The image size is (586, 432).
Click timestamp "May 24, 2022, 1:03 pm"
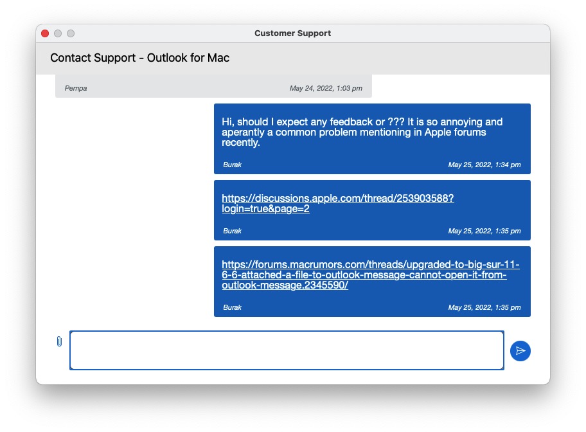tap(326, 88)
